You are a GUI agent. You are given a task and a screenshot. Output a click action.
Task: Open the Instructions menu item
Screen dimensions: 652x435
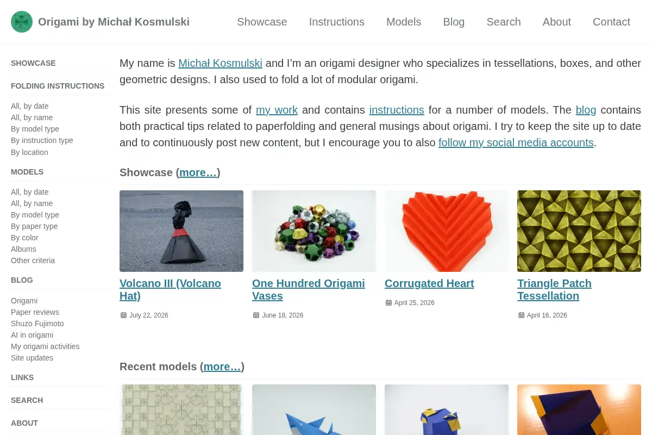click(x=337, y=22)
